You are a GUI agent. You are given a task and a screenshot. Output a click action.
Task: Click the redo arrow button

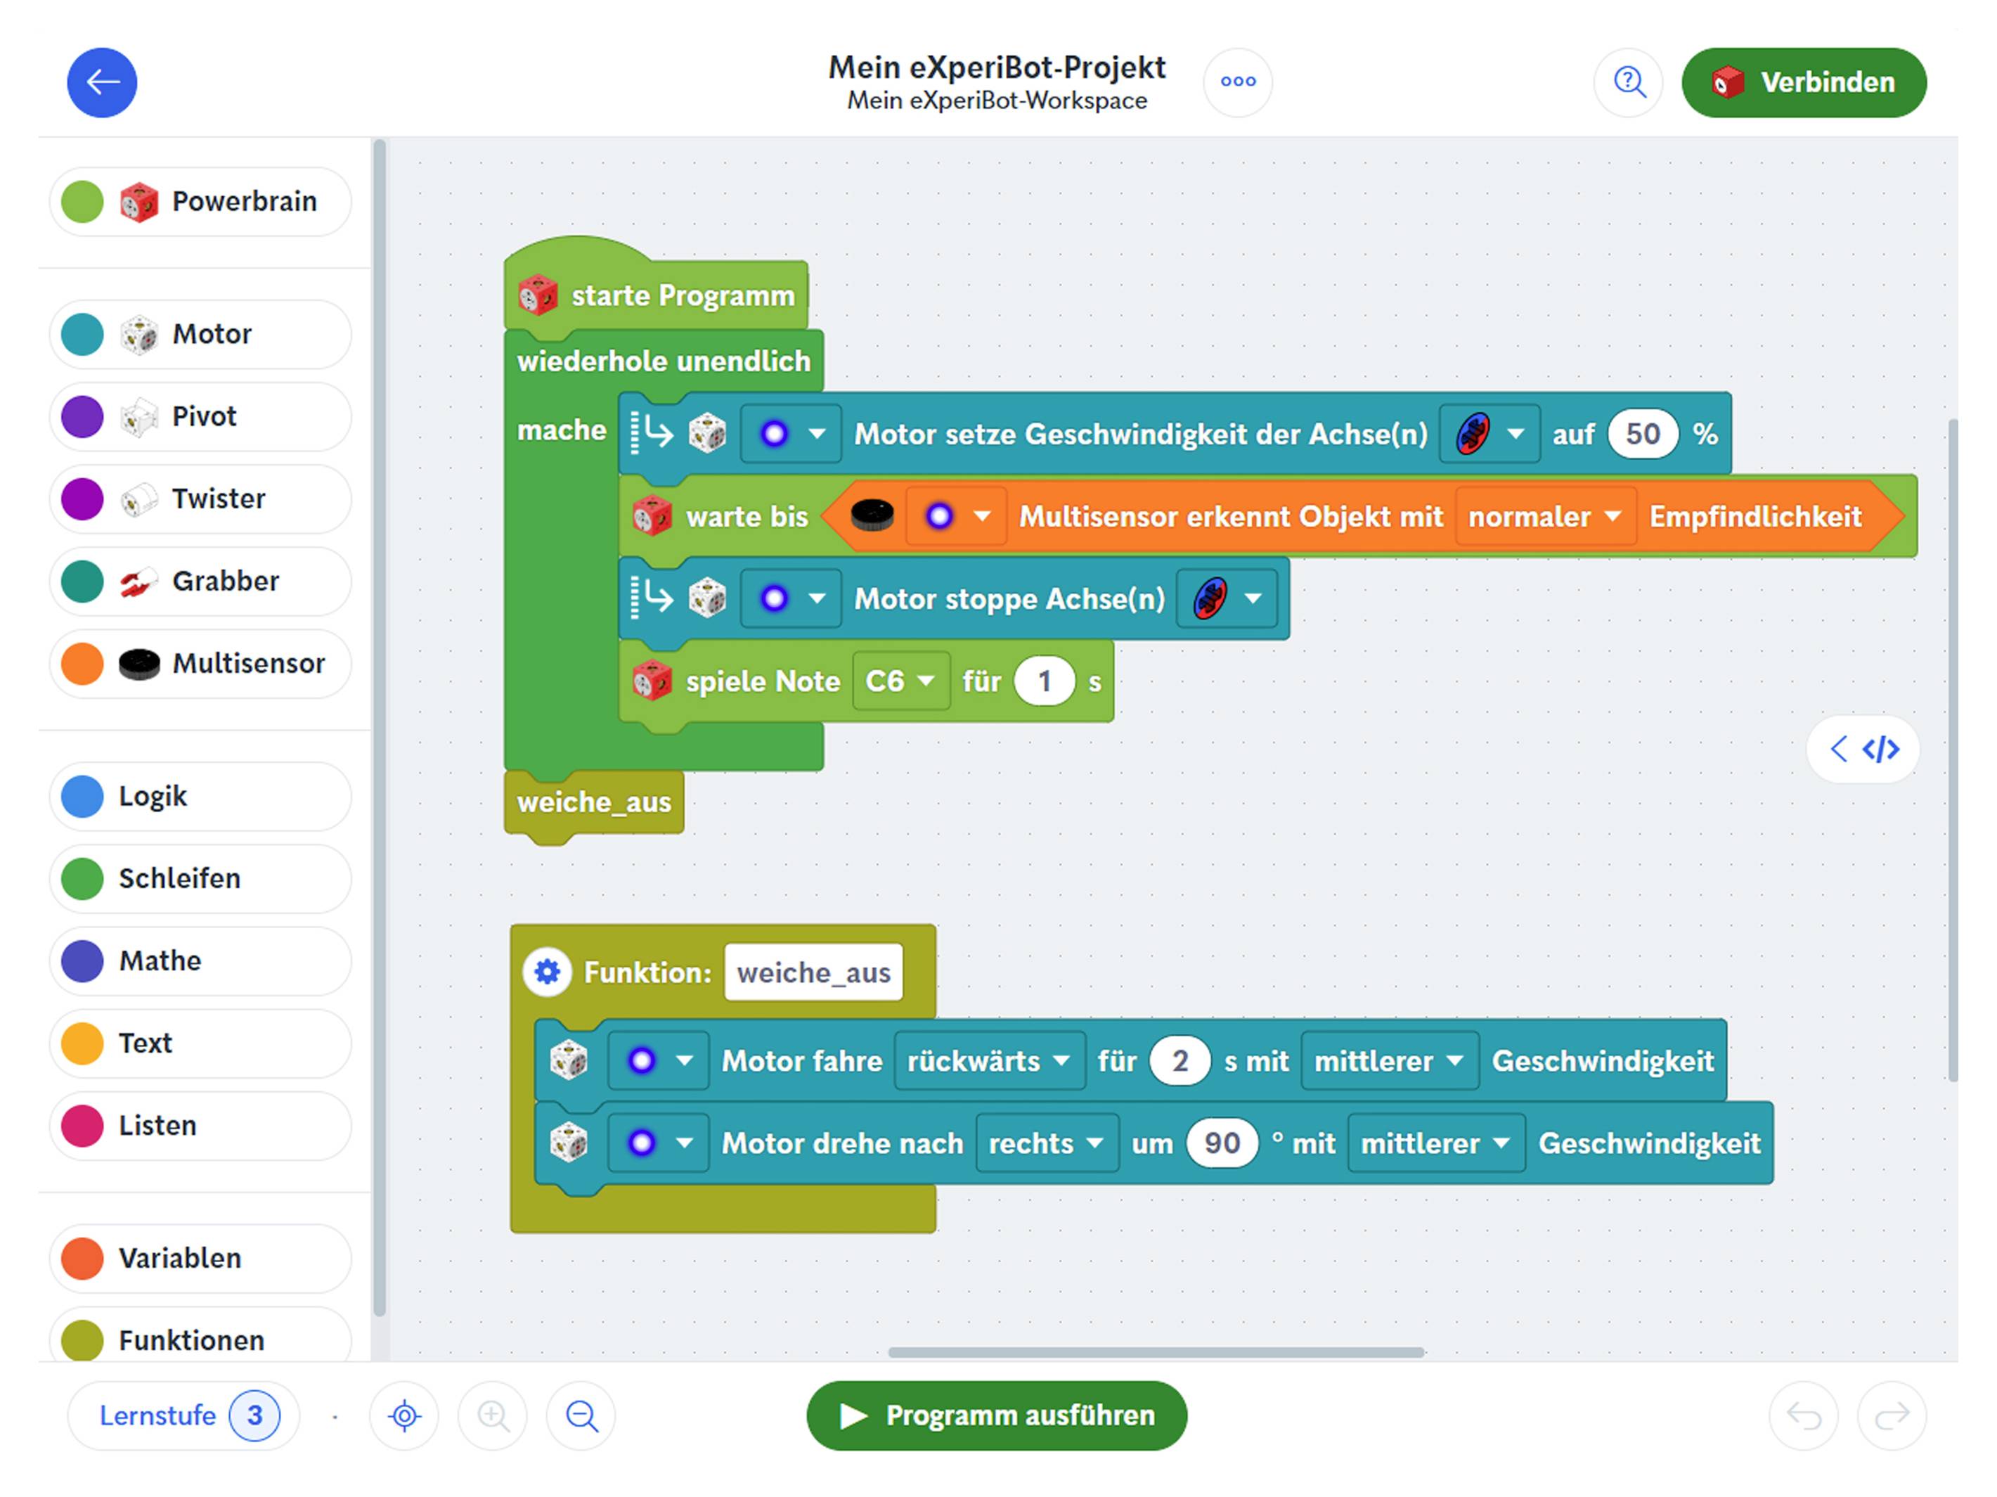pyautogui.click(x=1892, y=1415)
